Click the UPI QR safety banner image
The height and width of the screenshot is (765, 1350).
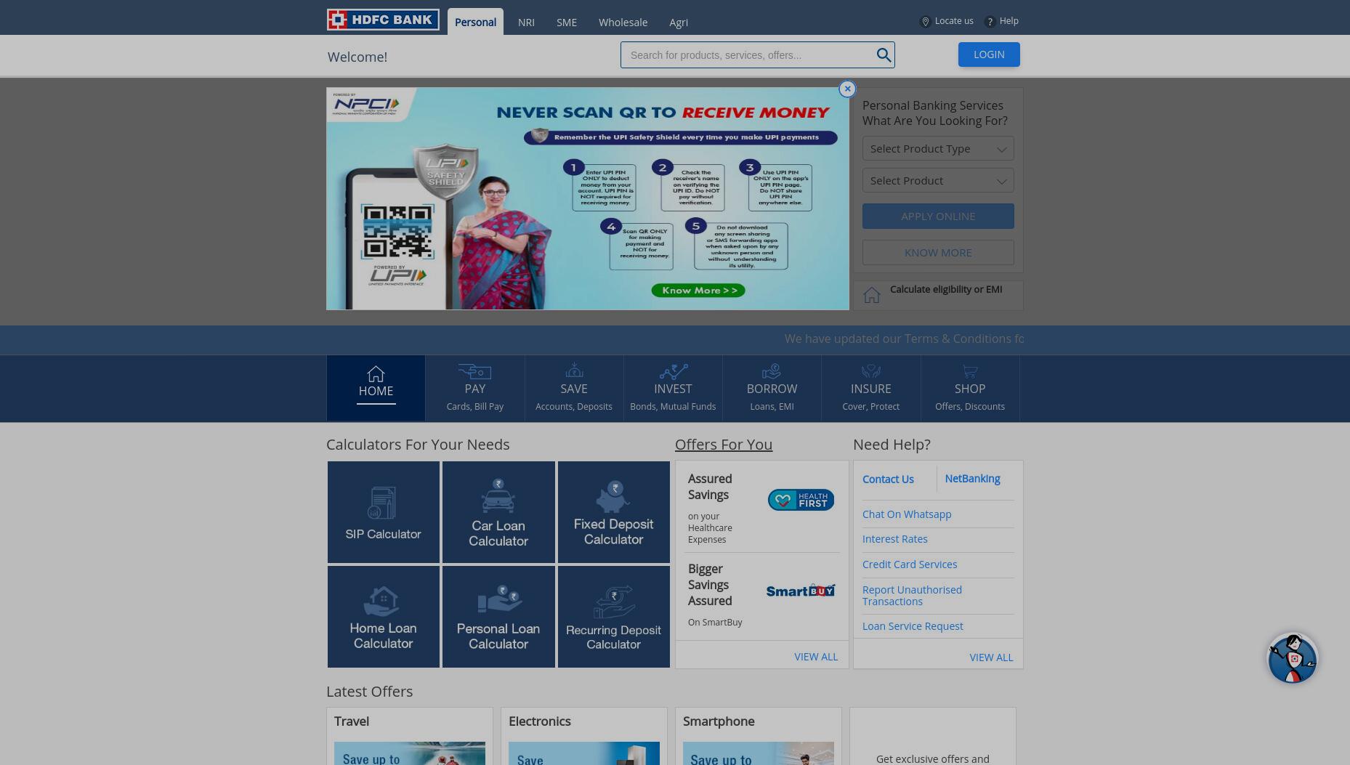pos(587,199)
